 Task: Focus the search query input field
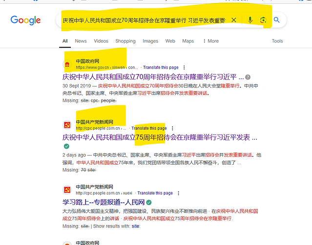point(144,20)
